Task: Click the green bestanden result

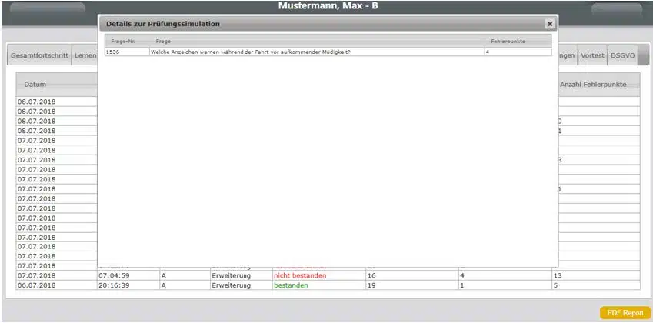Action: click(x=291, y=285)
